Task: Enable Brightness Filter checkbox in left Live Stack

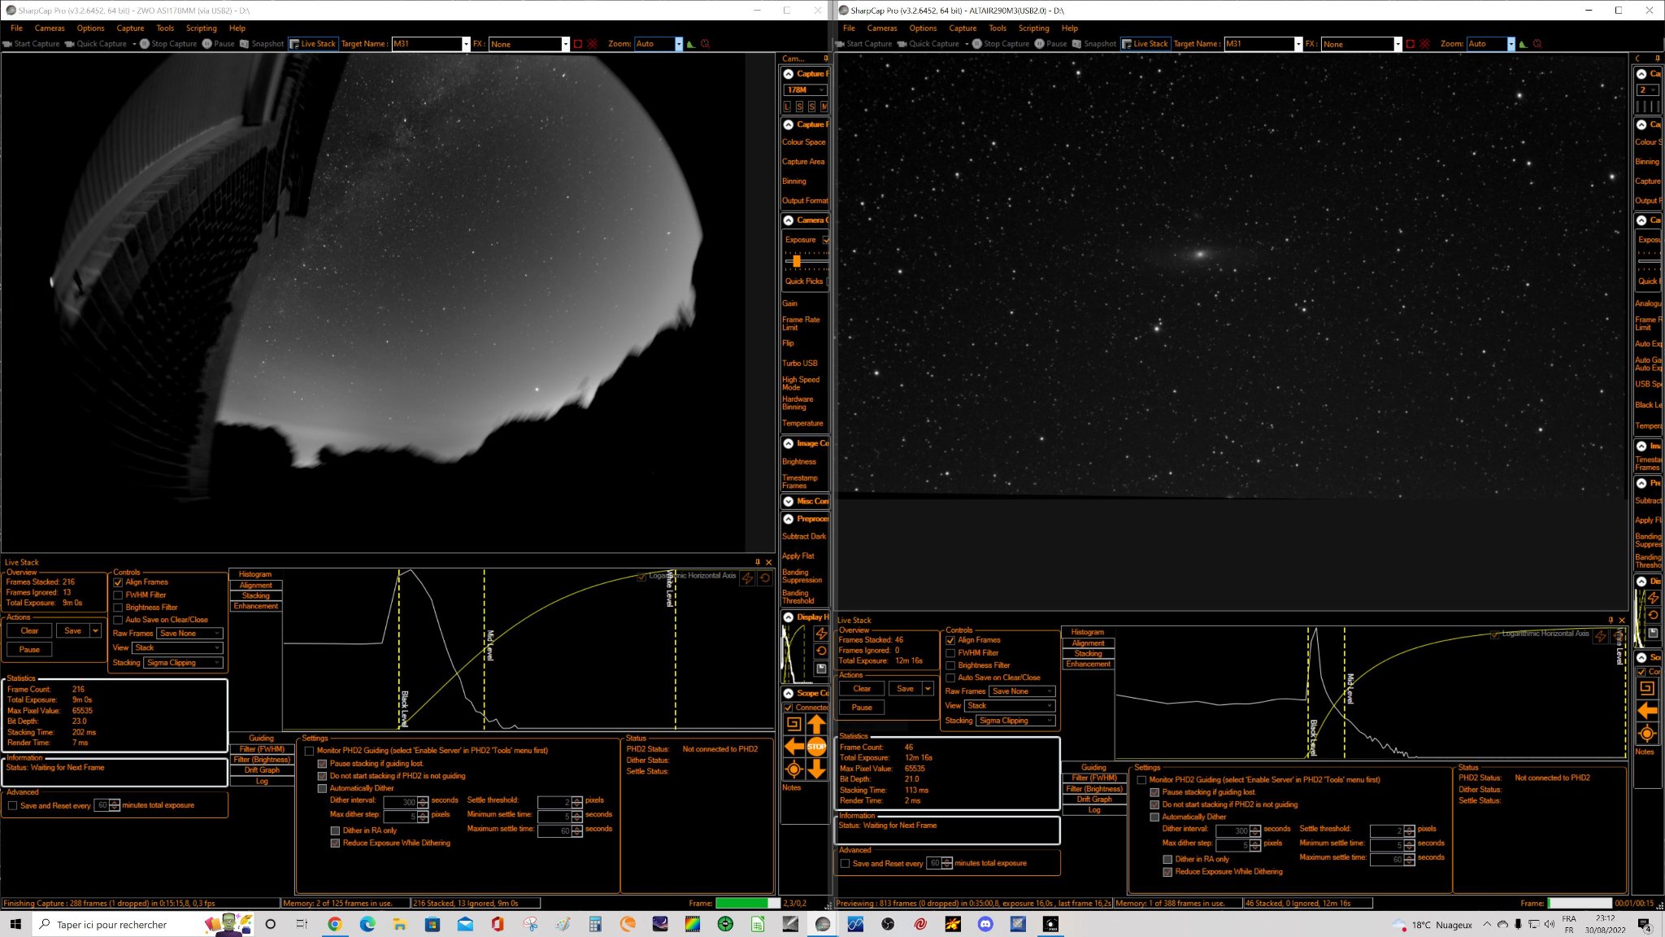Action: (118, 608)
